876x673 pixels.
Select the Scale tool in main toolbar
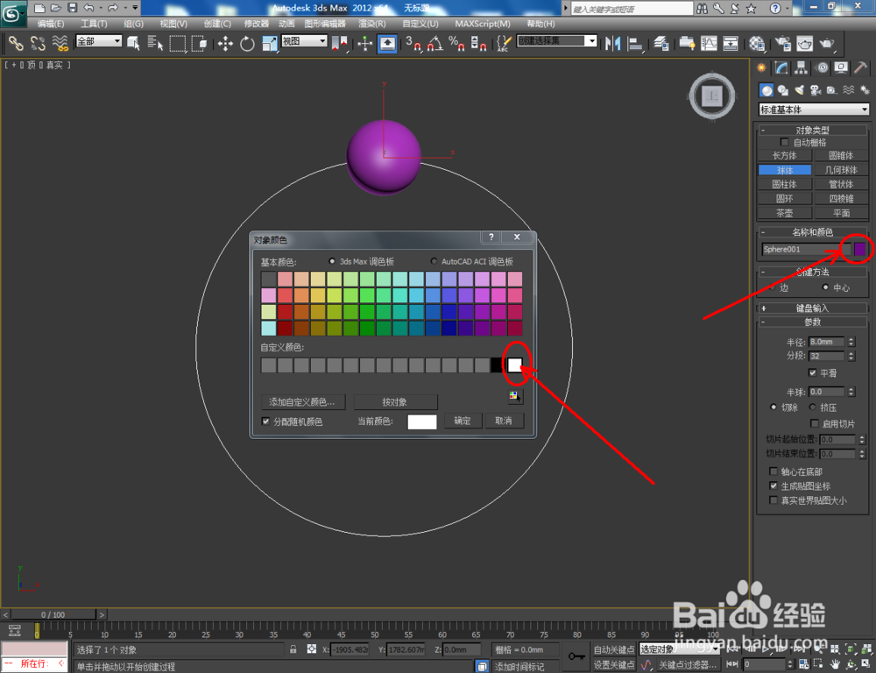[269, 43]
